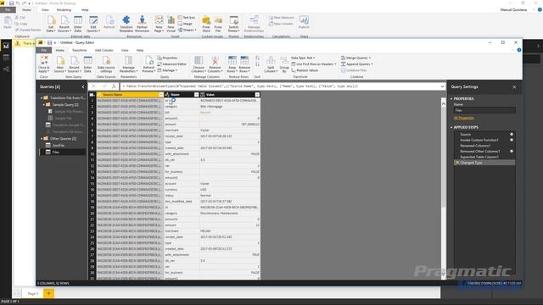The width and height of the screenshot is (543, 305).
Task: Click the query Name input field
Action: [484, 110]
